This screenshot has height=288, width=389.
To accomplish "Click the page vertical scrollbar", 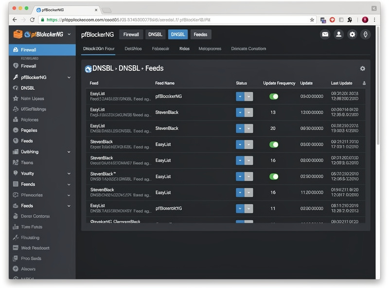I will (x=378, y=86).
